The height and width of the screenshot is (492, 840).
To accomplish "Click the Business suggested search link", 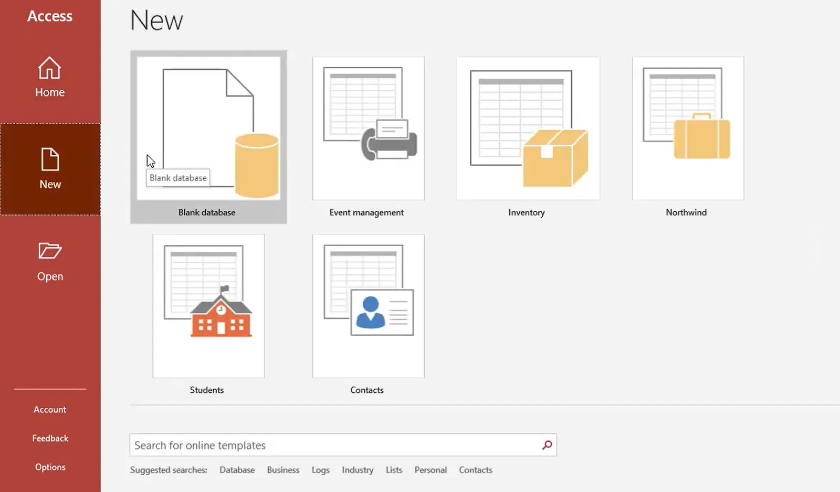I will [x=283, y=470].
